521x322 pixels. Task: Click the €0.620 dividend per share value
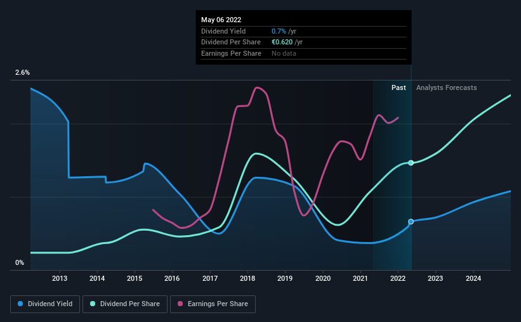pos(282,42)
